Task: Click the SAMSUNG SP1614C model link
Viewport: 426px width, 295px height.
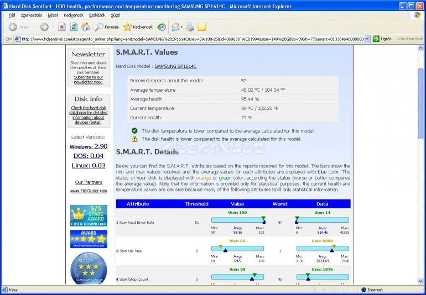Action: [x=175, y=66]
